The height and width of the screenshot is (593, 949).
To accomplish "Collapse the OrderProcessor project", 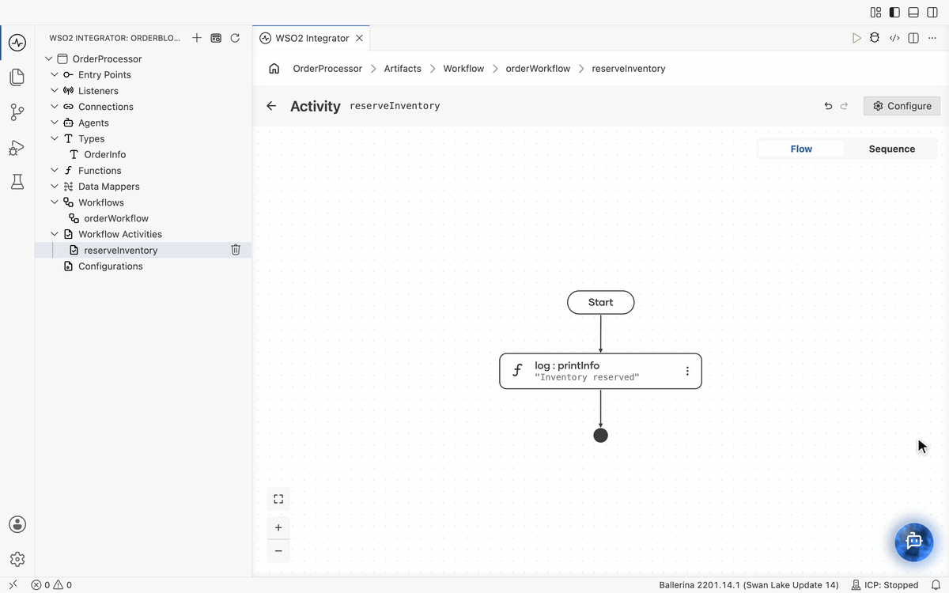I will [48, 59].
